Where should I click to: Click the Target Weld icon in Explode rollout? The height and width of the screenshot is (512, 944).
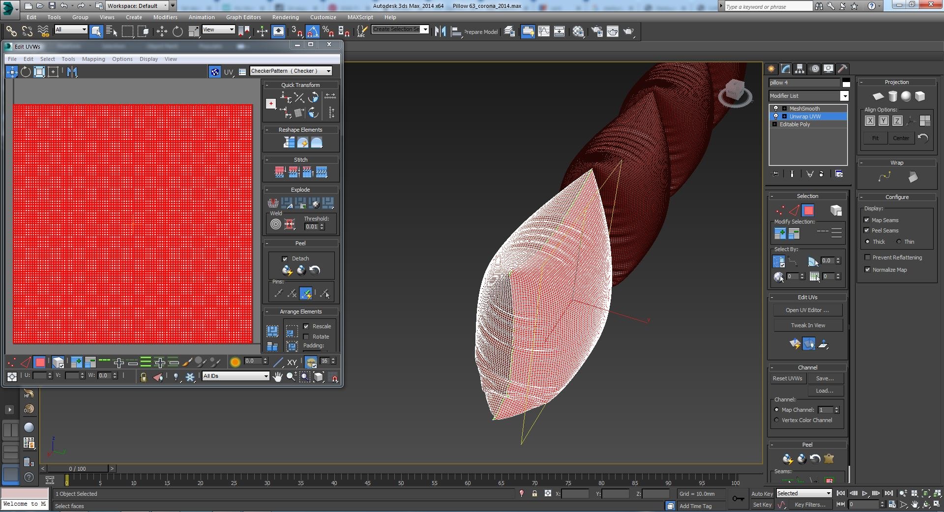click(x=276, y=224)
